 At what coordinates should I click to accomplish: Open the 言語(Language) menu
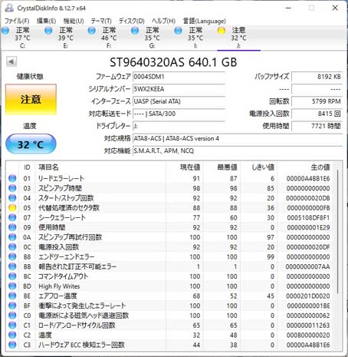pos(205,21)
